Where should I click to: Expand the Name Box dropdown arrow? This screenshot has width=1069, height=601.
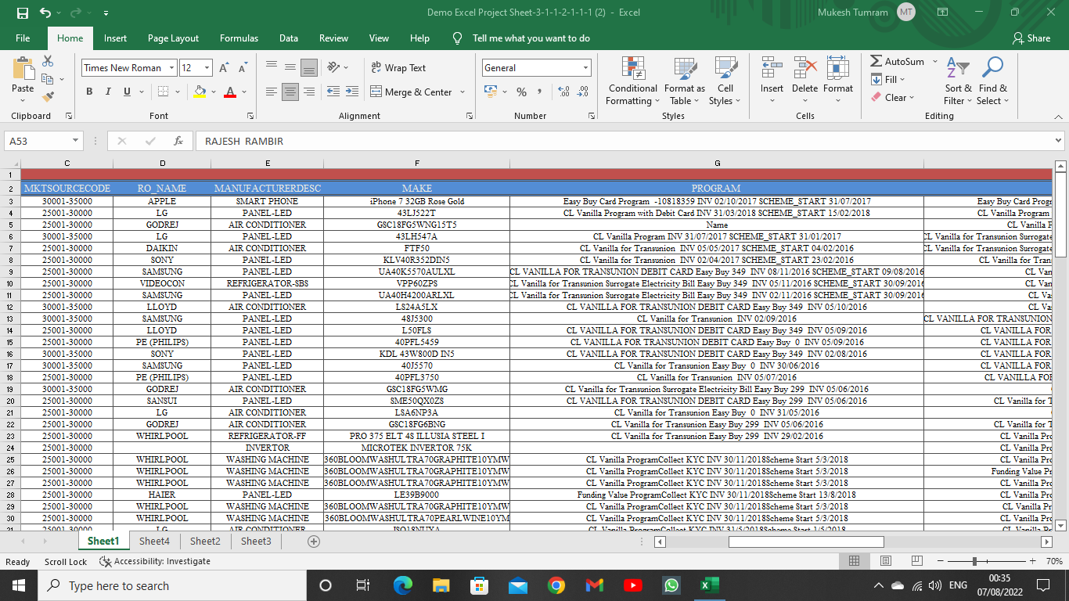pos(75,141)
